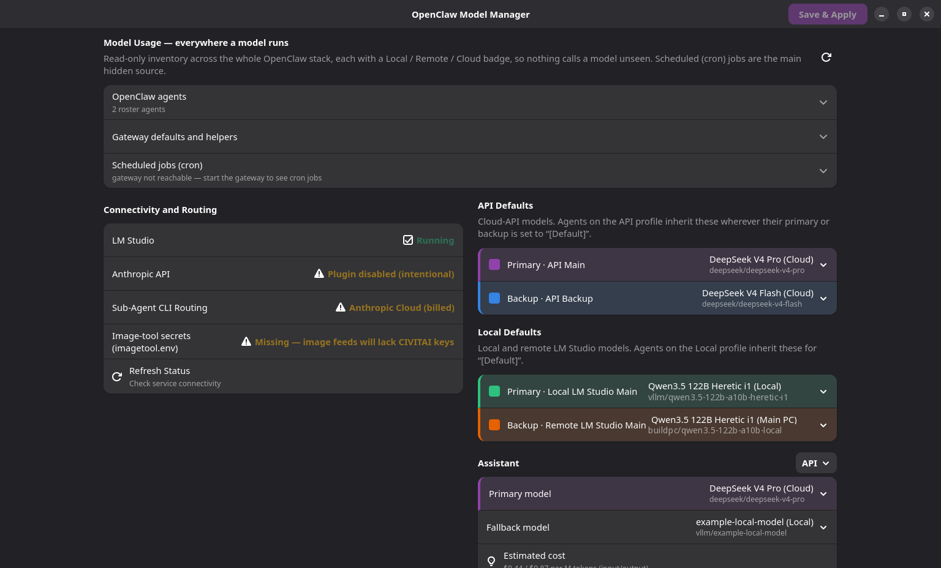The width and height of the screenshot is (941, 568).
Task: Click the purple swatch for Primary · API Main
Action: click(494, 265)
